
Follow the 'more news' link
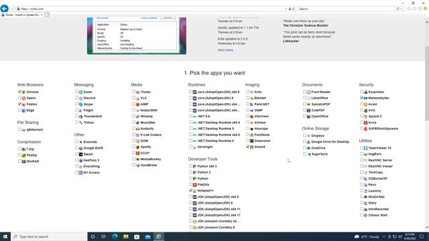pos(225,50)
